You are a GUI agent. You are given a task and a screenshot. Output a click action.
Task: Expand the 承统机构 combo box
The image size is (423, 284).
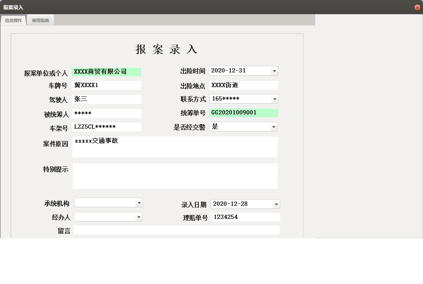click(139, 202)
